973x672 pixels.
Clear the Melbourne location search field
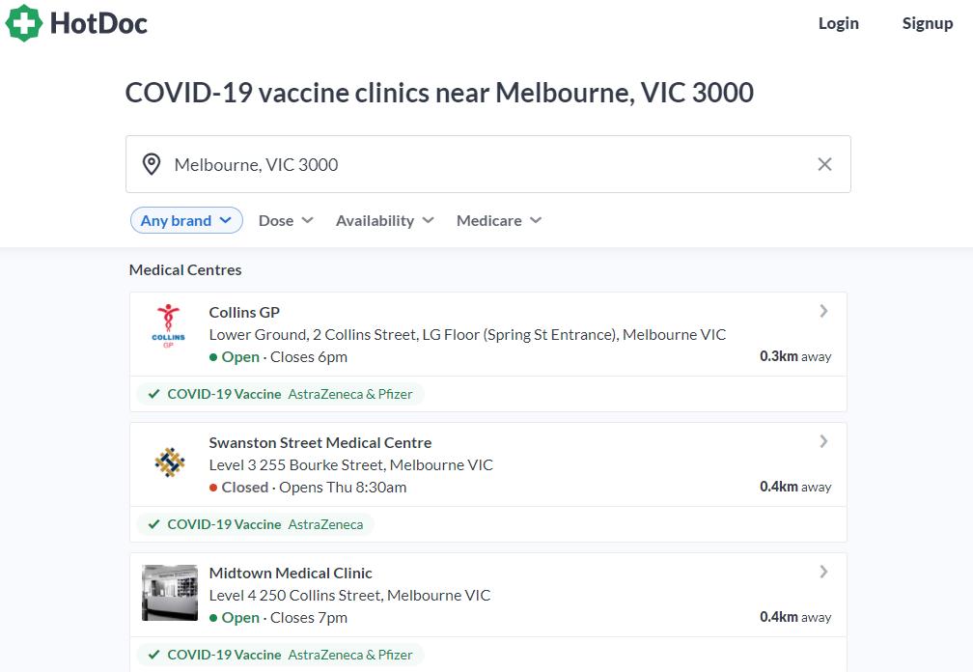pos(824,164)
